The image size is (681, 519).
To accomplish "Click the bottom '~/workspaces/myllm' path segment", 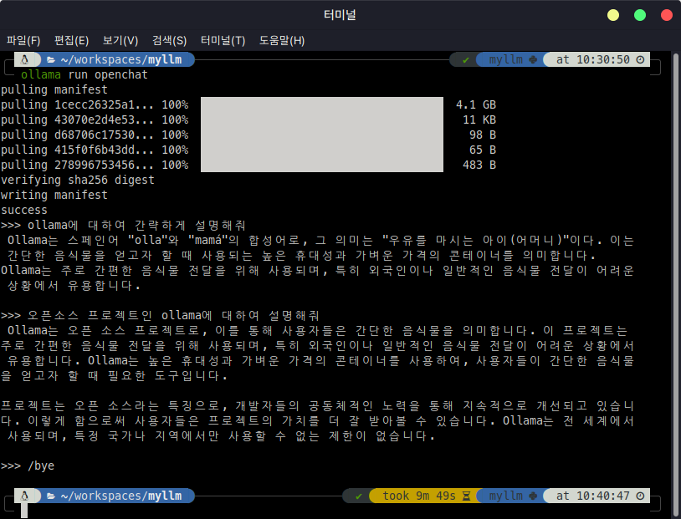I will [121, 496].
